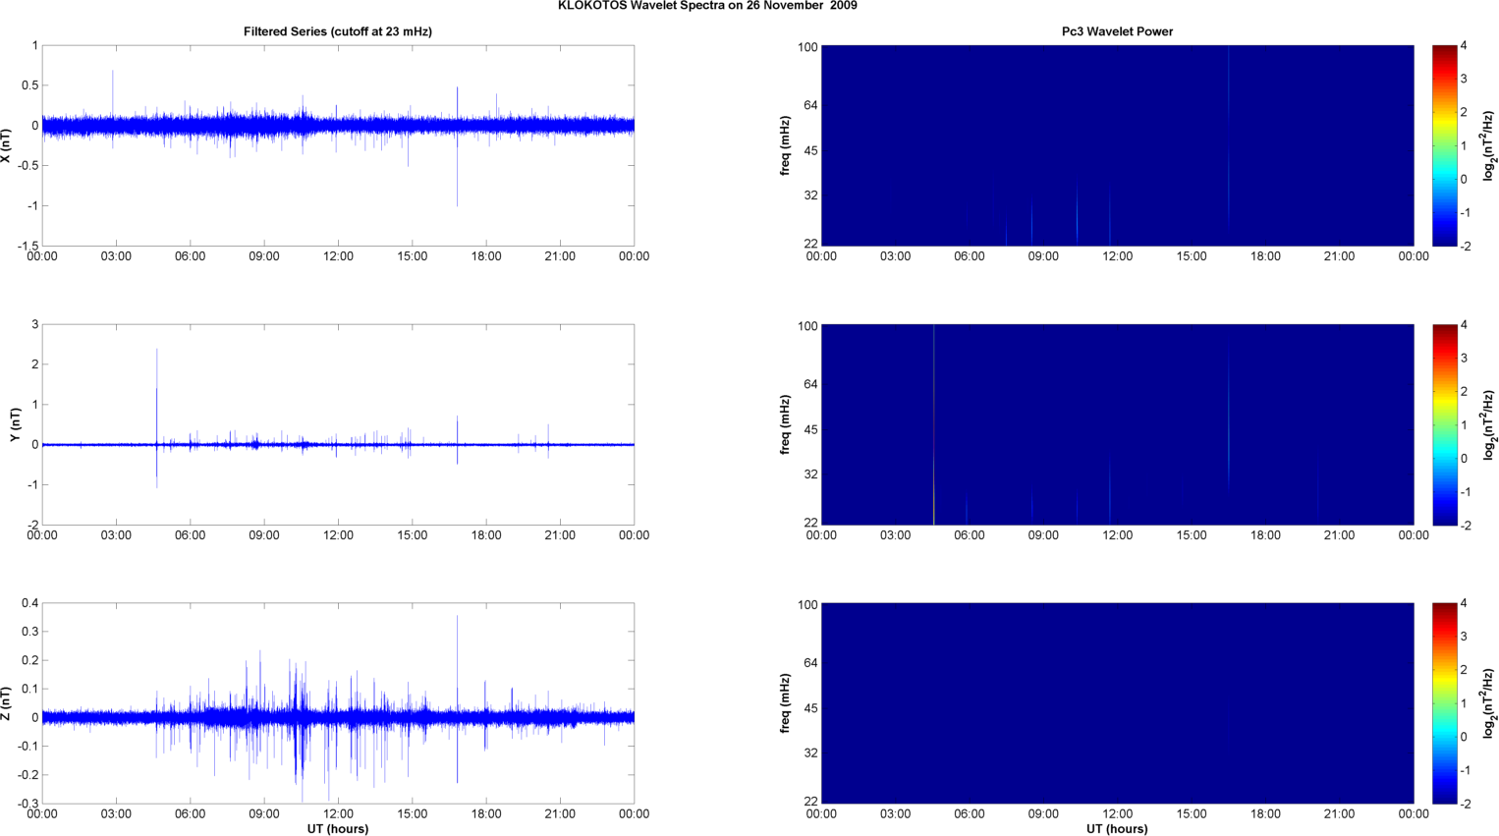The image size is (1499, 836).
Task: Click the Y (nT) axis label
Action: coord(15,424)
